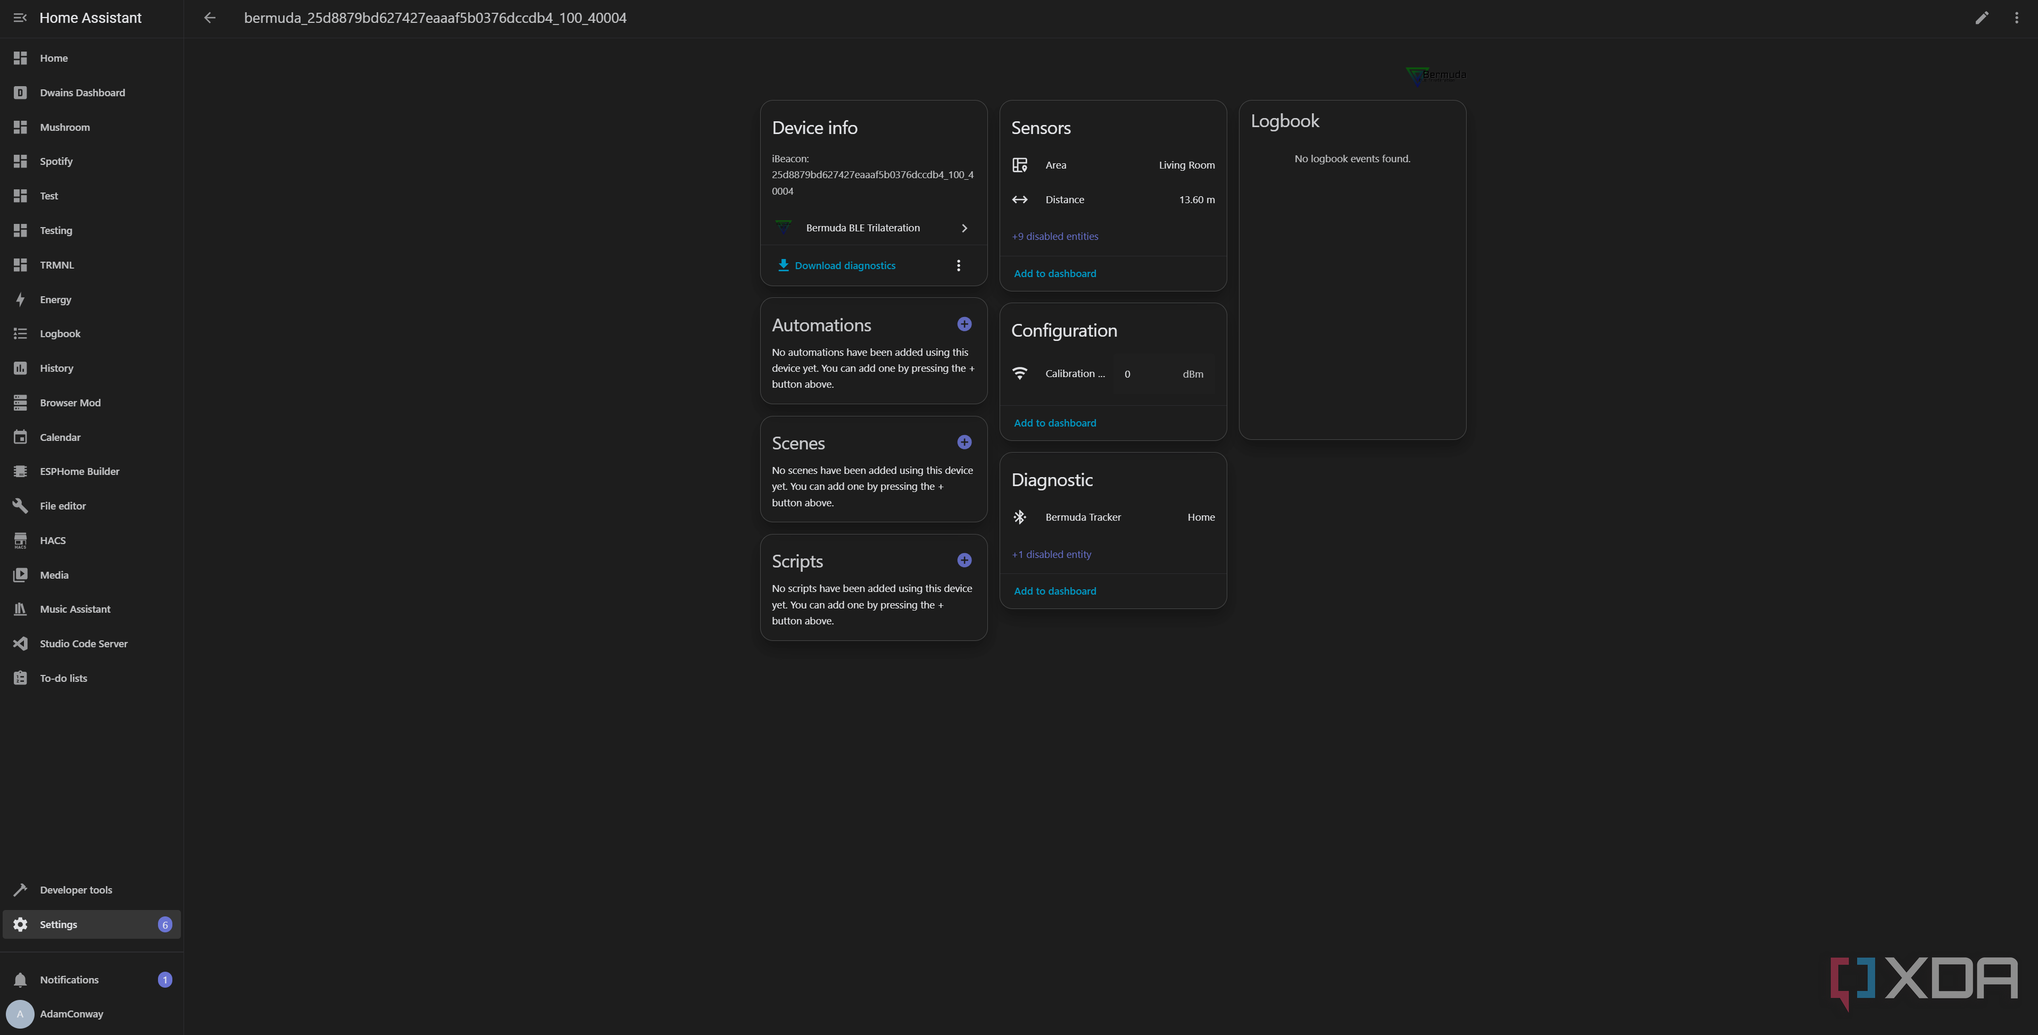Open the device info three-dot menu
The width and height of the screenshot is (2038, 1035).
(x=958, y=266)
